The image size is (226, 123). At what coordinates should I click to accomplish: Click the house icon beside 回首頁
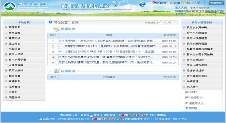point(154,3)
